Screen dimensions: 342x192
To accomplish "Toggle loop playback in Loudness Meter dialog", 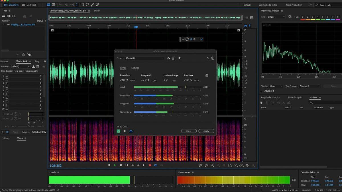I will pyautogui.click(x=131, y=131).
